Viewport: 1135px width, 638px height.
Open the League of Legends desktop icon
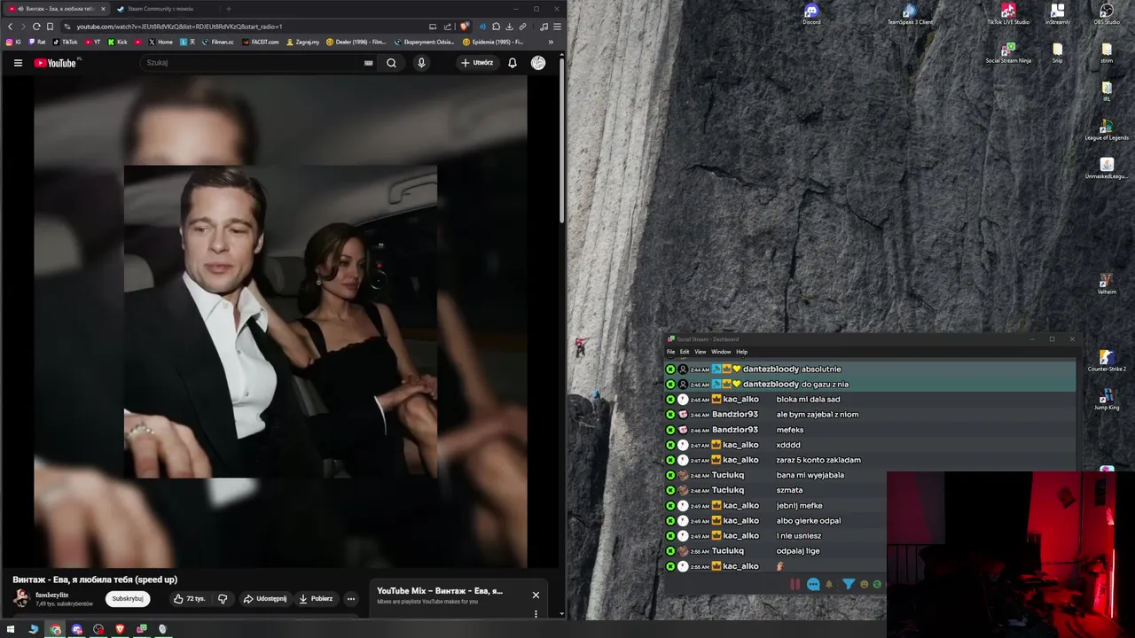pyautogui.click(x=1107, y=130)
